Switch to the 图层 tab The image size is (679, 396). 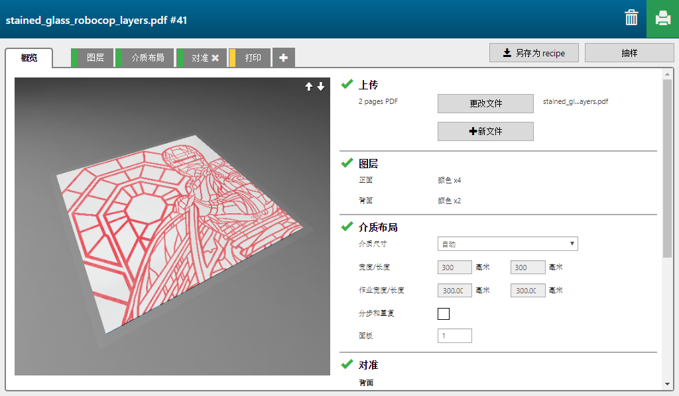tap(92, 58)
